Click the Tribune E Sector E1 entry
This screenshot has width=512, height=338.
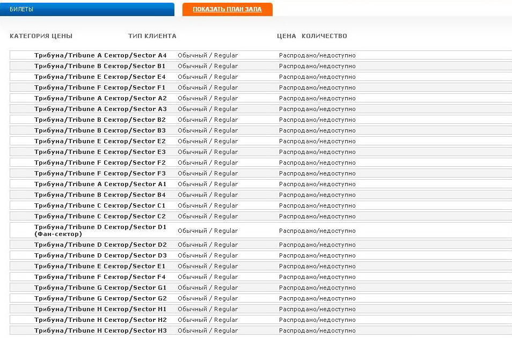pyautogui.click(x=100, y=266)
